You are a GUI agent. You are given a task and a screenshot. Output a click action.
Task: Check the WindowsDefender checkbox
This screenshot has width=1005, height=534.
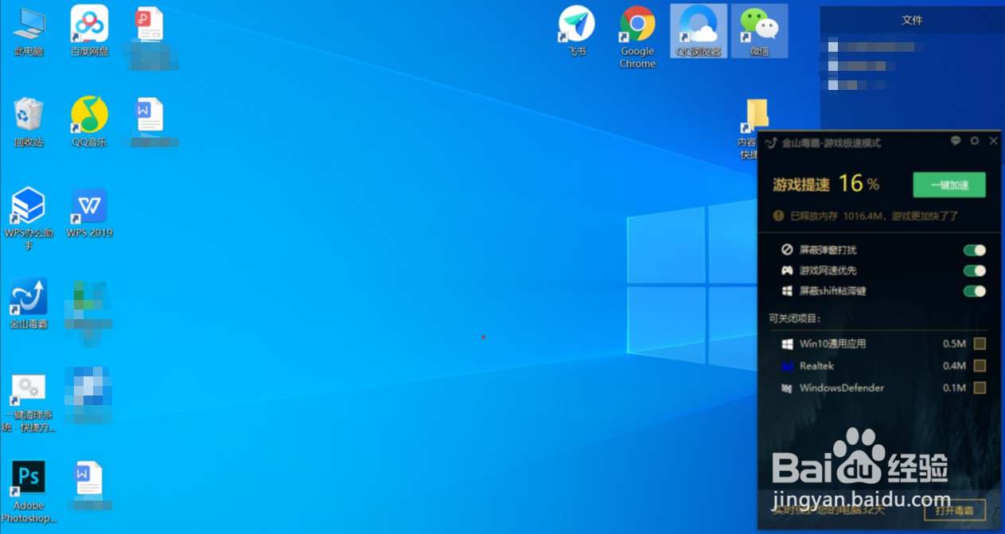point(980,388)
